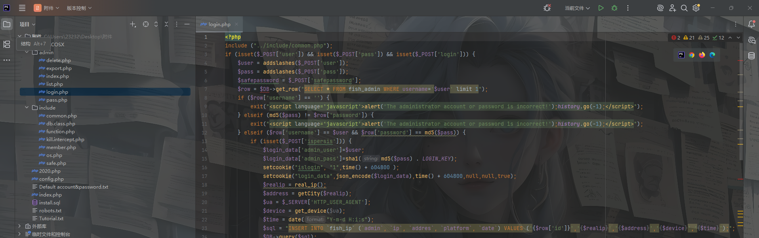Viewport: 759px width, 238px height.
Task: Run the current file with green play button
Action: (601, 8)
